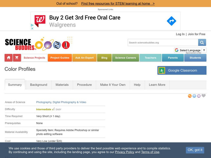
Task: Click the orange share icon
Action: 190,96
